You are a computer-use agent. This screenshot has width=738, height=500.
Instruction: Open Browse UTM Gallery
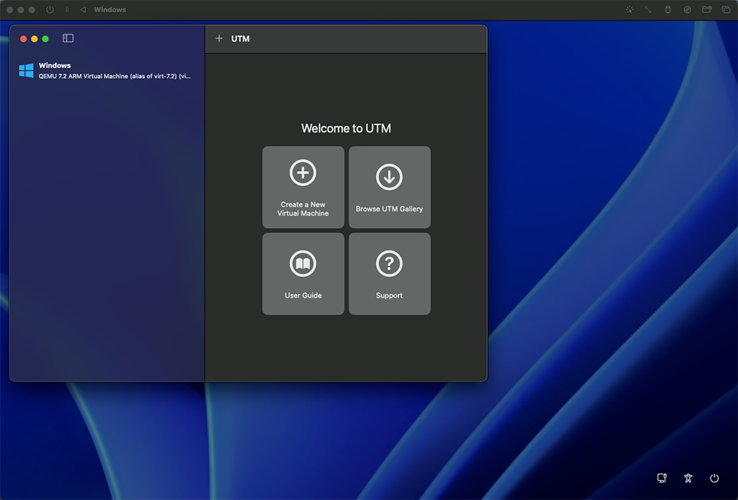(x=389, y=187)
